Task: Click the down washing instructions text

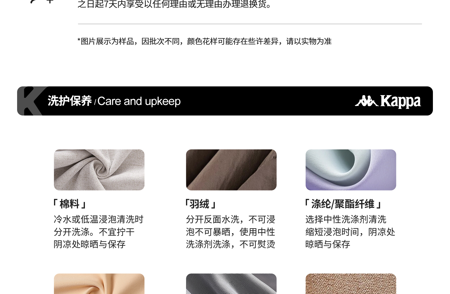Action: coord(230,232)
